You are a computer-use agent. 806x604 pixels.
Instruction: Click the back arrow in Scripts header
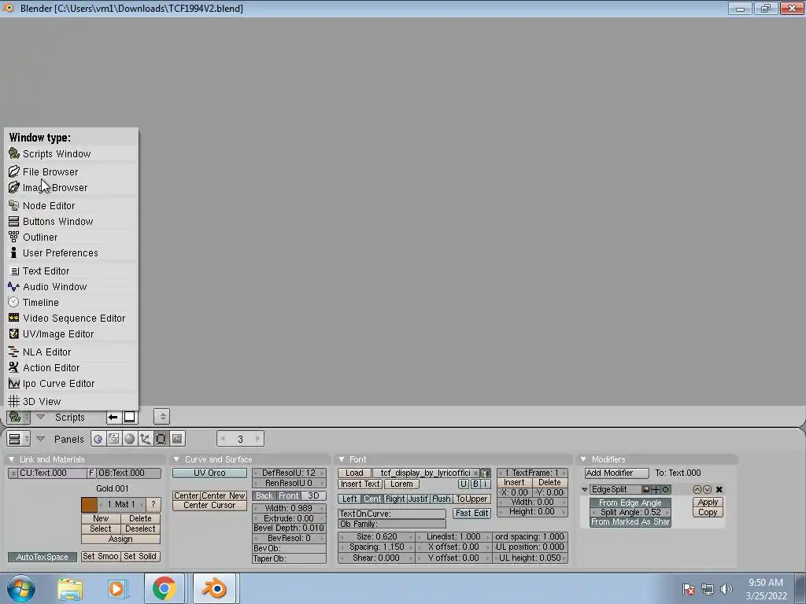pyautogui.click(x=113, y=417)
